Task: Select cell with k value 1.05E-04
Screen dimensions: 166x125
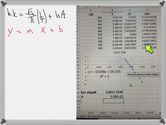Action: (112, 17)
